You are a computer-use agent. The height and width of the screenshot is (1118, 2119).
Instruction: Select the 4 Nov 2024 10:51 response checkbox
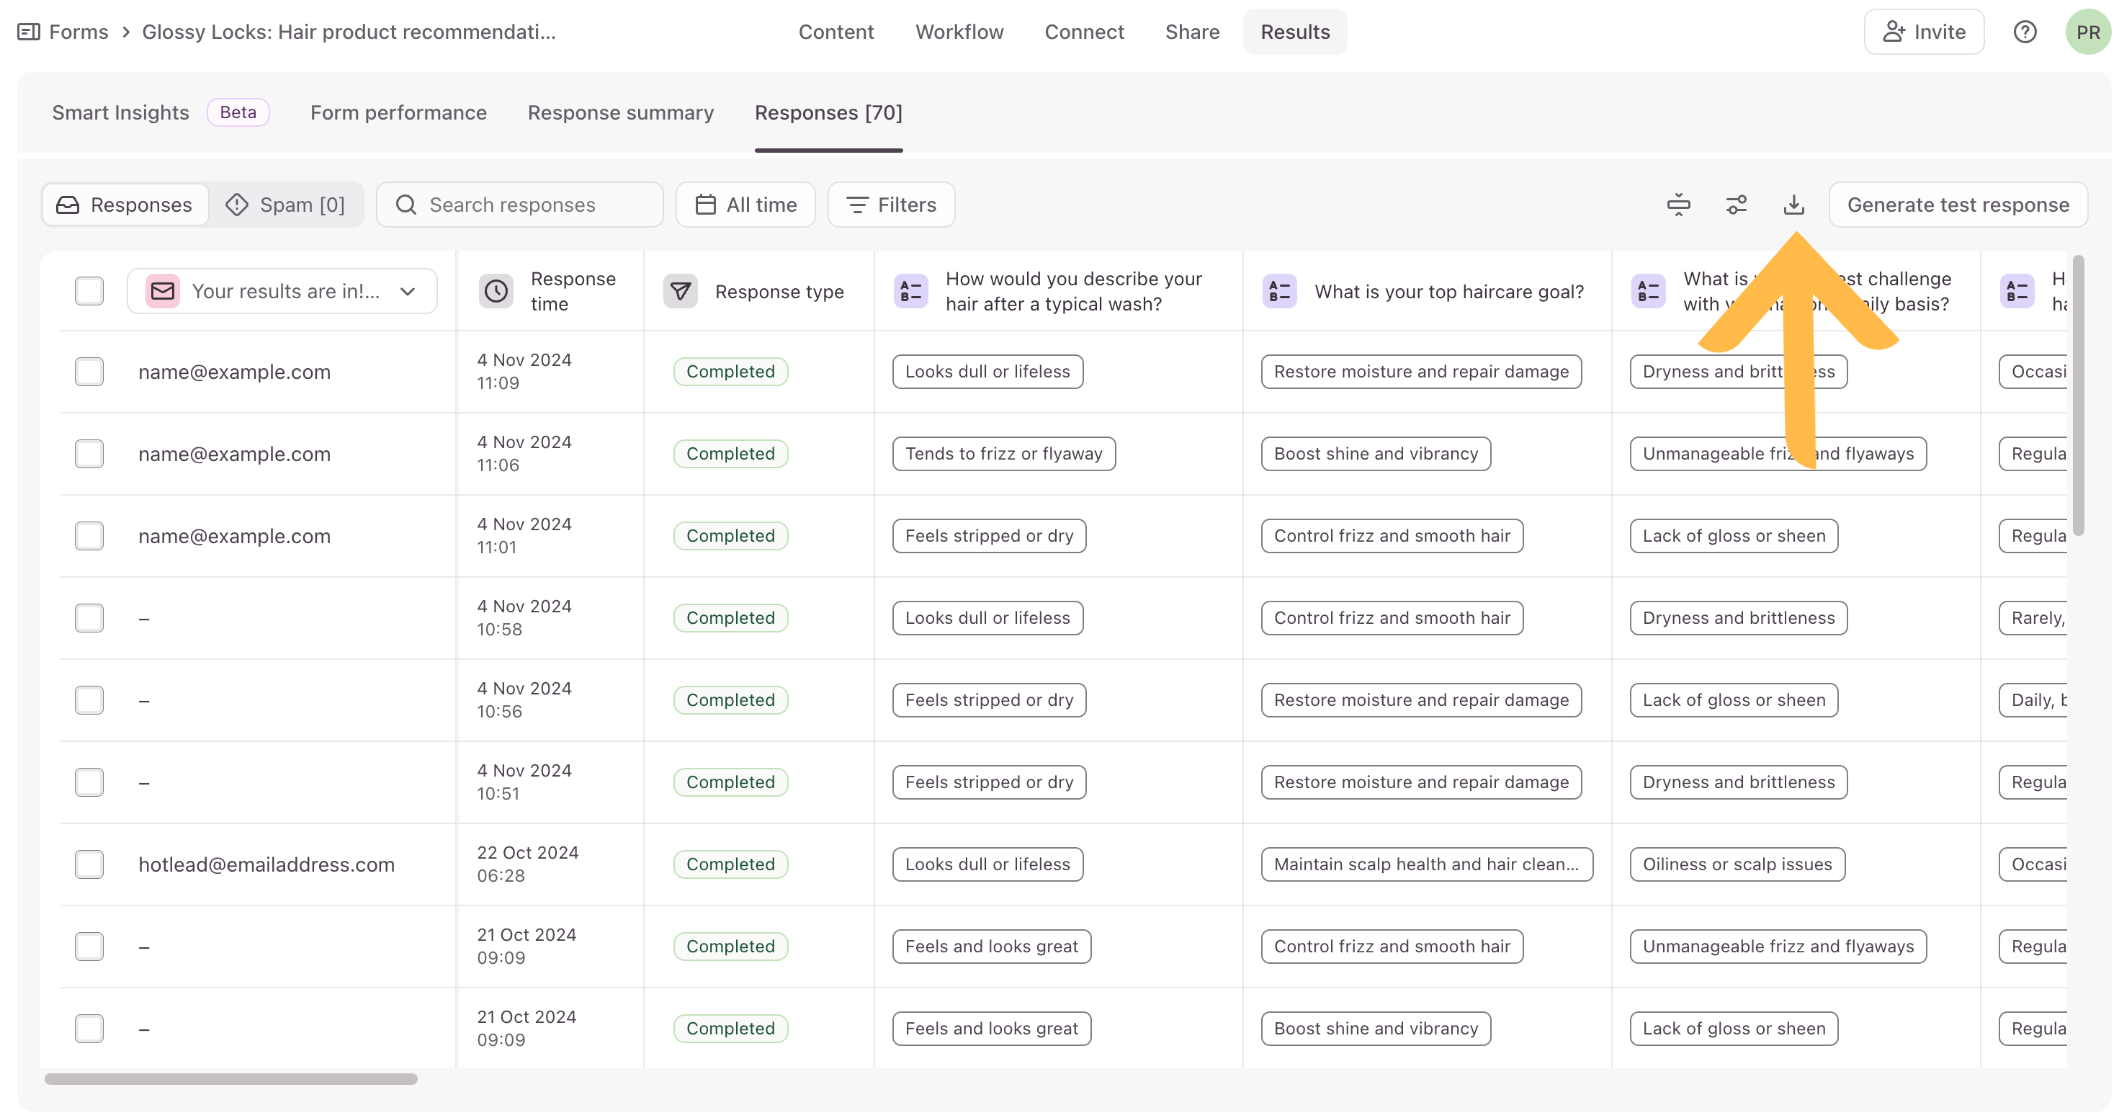(89, 782)
